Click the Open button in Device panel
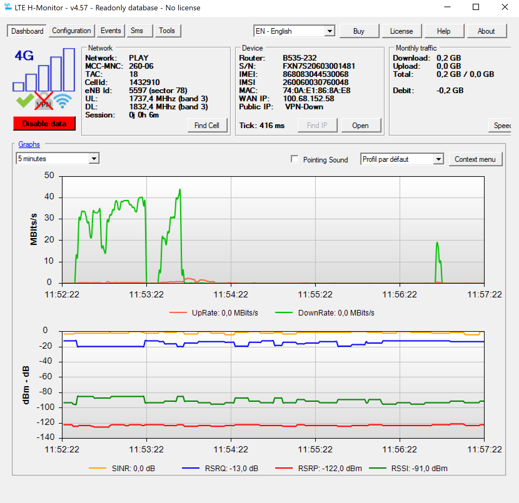The width and height of the screenshot is (519, 503). (361, 125)
